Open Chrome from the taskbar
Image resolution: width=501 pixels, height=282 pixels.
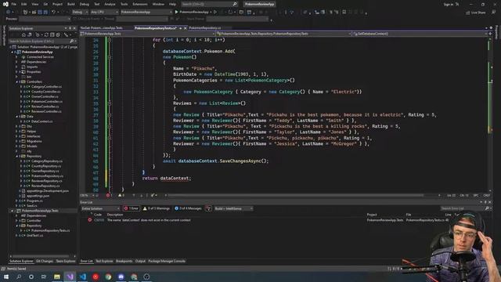[108, 277]
